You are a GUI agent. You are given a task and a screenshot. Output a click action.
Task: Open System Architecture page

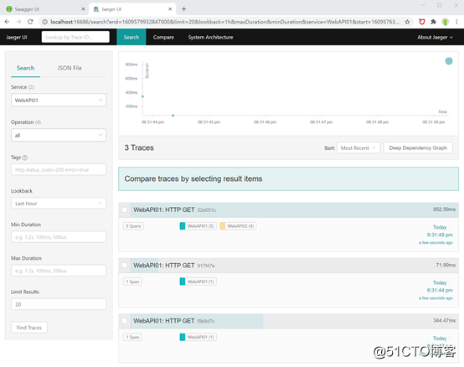pyautogui.click(x=210, y=37)
